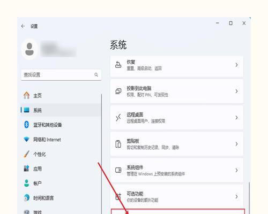
Task: Click the 系统组件 icon
Action: coord(118,170)
